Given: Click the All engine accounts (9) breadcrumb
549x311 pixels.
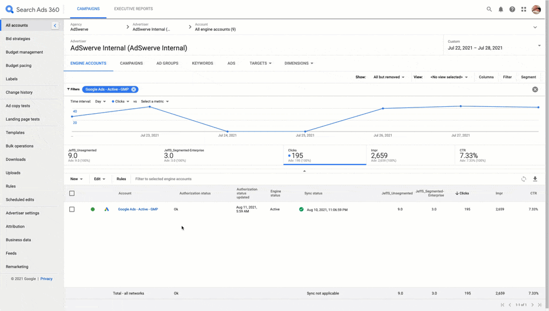Looking at the screenshot, I should click(x=216, y=29).
